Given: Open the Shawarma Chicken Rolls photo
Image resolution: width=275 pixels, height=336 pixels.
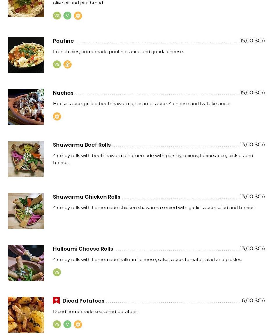Looking at the screenshot, I should click(x=26, y=211).
